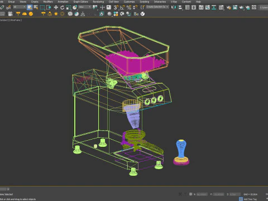Click the Z coordinate input field
The height and width of the screenshot is (201, 268).
235,194
